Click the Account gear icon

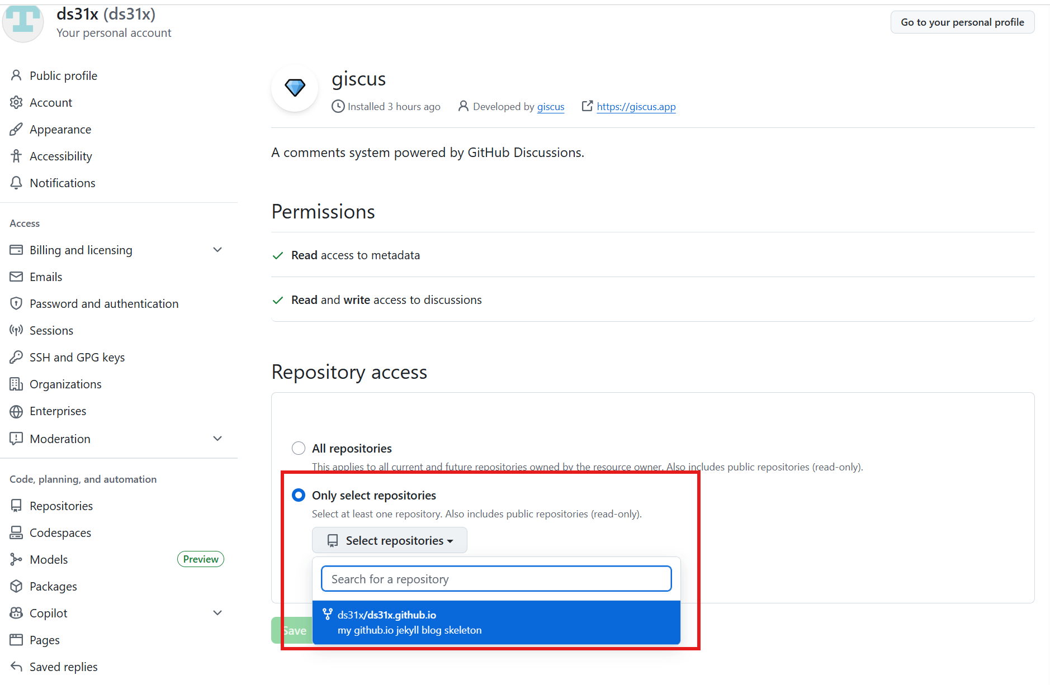16,102
